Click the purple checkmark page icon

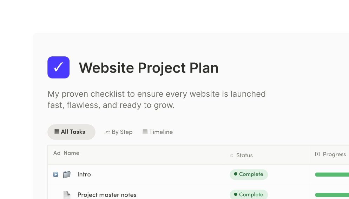(x=59, y=67)
